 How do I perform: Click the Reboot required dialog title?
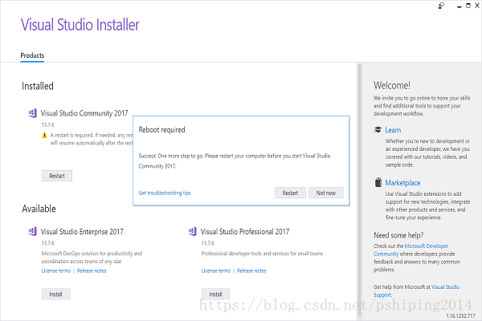pos(161,130)
